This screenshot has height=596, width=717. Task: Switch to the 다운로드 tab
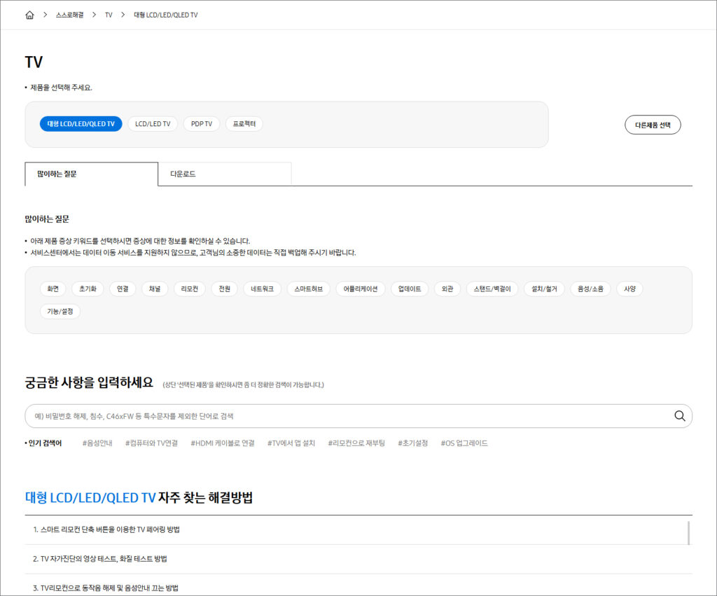(224, 174)
